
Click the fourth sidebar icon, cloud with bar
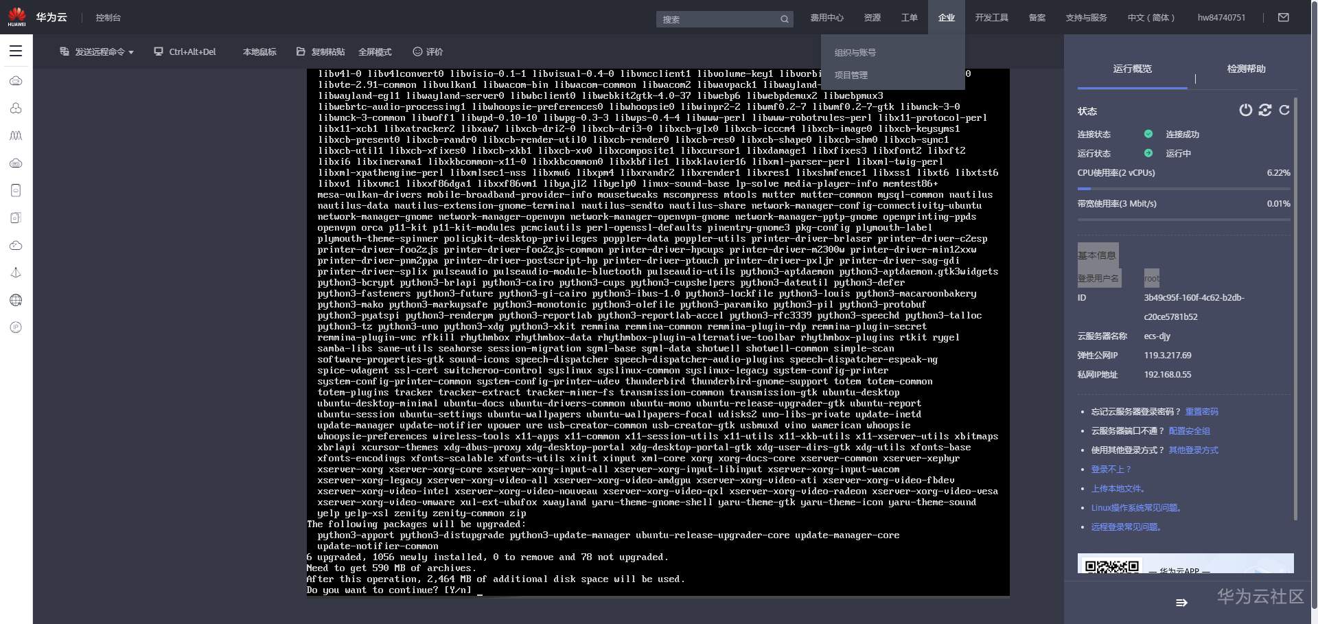16,163
